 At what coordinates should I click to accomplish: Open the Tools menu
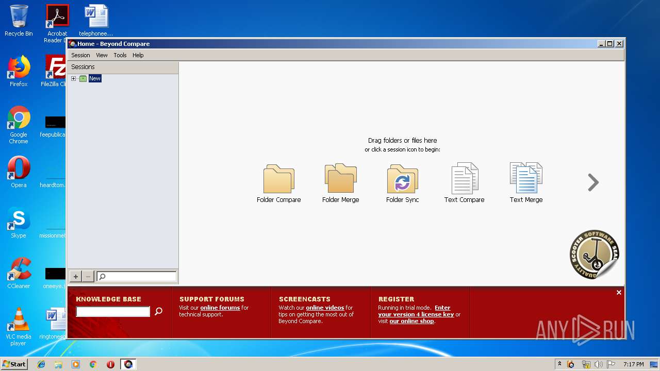tap(120, 55)
